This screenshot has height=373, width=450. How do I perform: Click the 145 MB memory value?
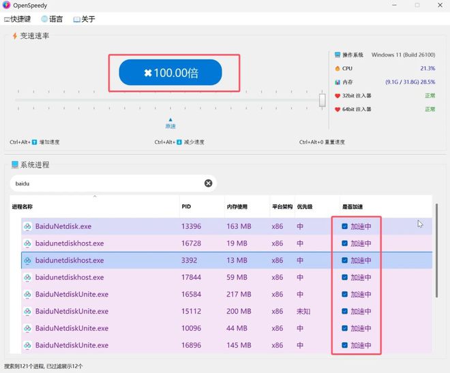tap(239, 345)
